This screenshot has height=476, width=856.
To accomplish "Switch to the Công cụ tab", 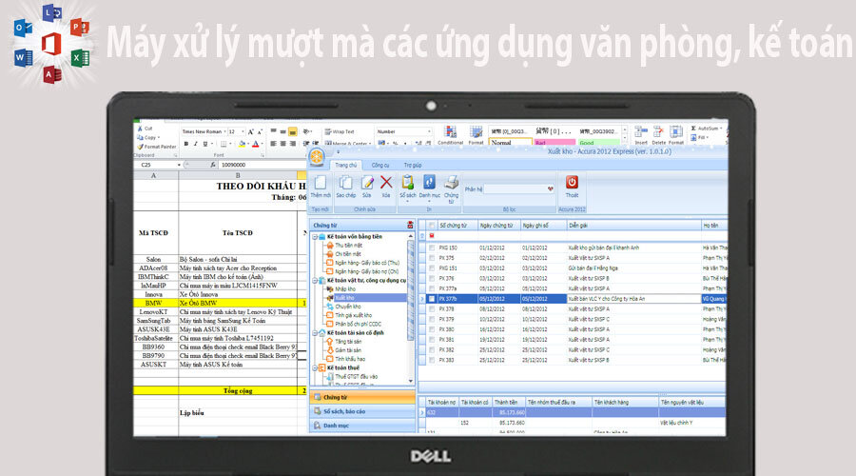I will tap(379, 166).
